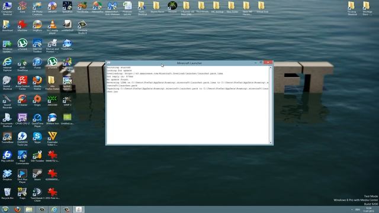Open the CPUID CPU-Z shortcut
The image size is (379, 213).
23,119
